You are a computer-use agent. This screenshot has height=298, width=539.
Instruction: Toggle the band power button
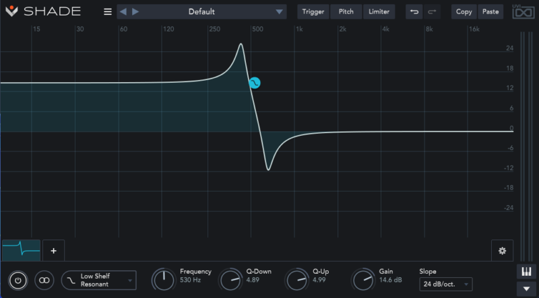point(18,280)
